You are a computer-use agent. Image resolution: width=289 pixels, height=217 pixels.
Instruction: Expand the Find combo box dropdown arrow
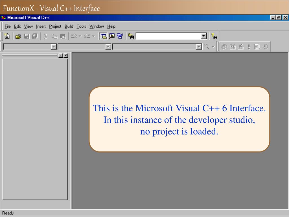(203, 36)
